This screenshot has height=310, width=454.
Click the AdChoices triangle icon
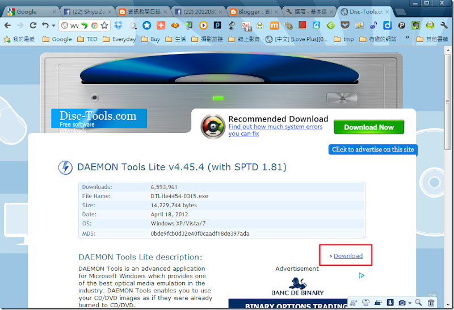tap(361, 275)
